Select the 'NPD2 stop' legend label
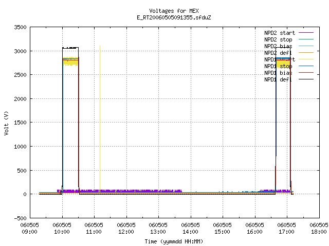The height and width of the screenshot is (246, 329). (278, 39)
